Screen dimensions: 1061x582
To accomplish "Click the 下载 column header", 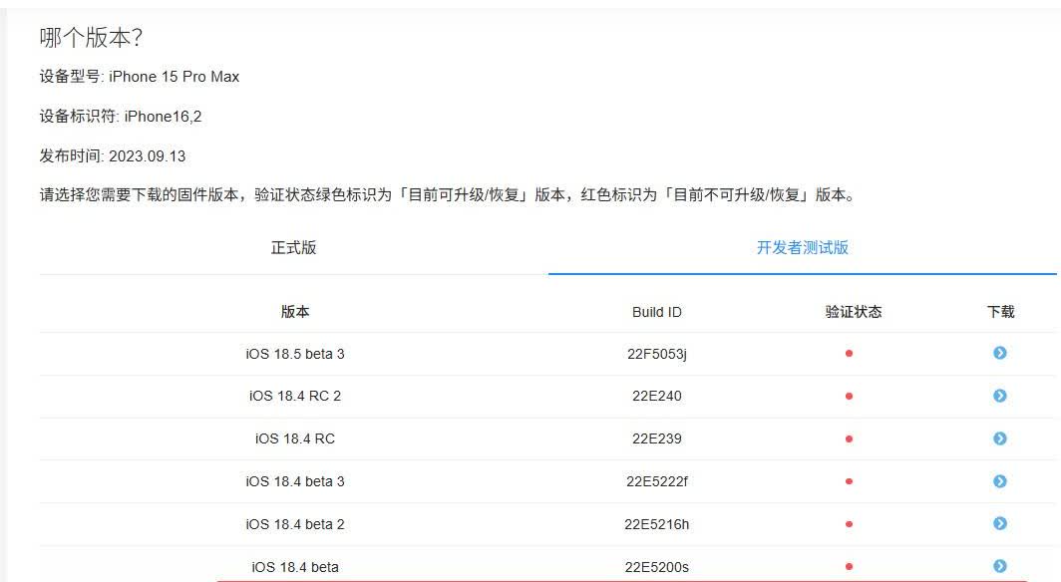I will [1000, 312].
